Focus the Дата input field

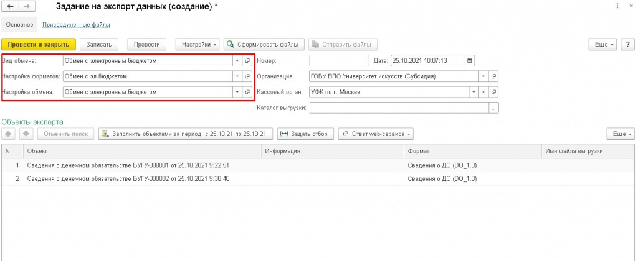pyautogui.click(x=427, y=61)
